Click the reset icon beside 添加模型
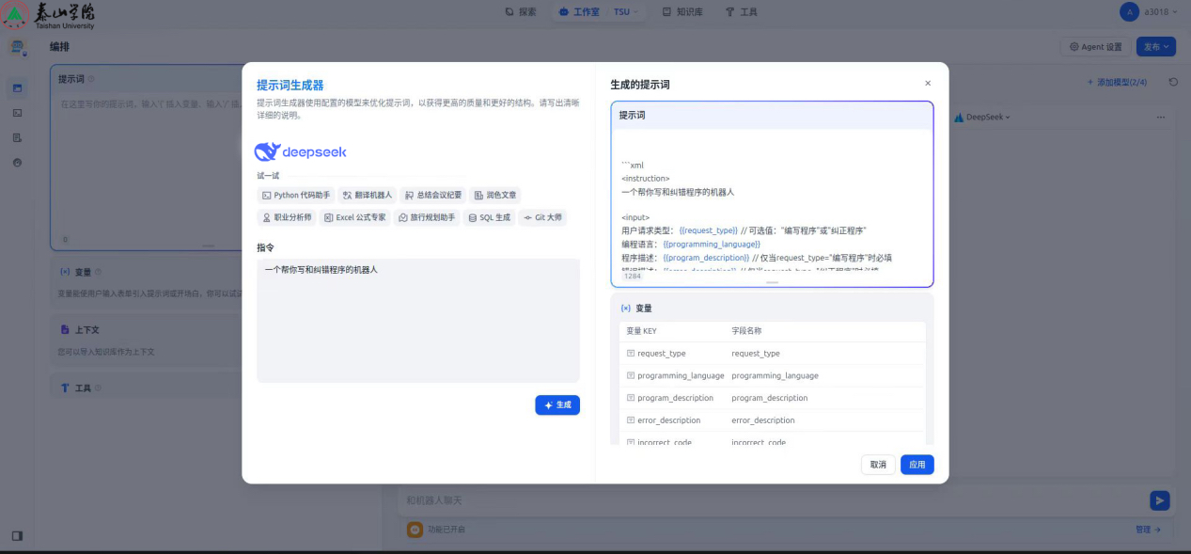The height and width of the screenshot is (554, 1191). click(1173, 83)
